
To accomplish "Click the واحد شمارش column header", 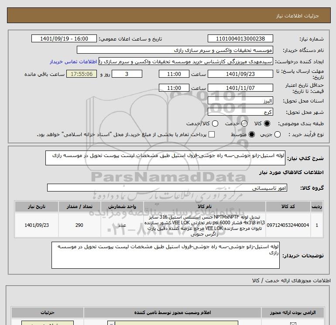I will [122, 206].
